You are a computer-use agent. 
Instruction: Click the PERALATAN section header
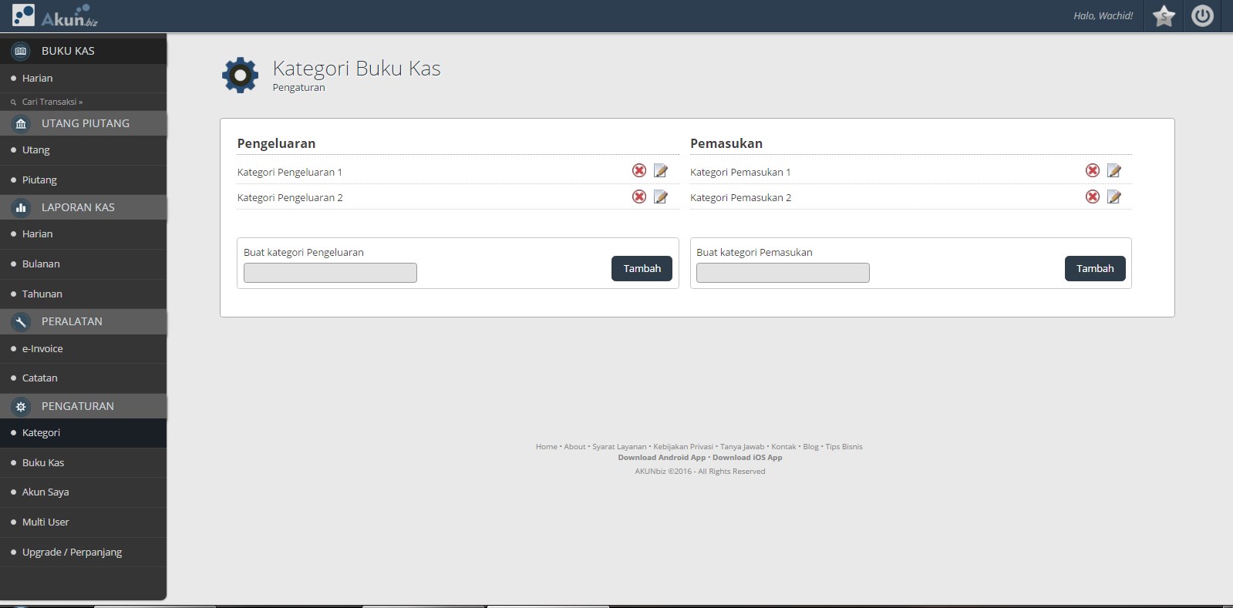[83, 321]
